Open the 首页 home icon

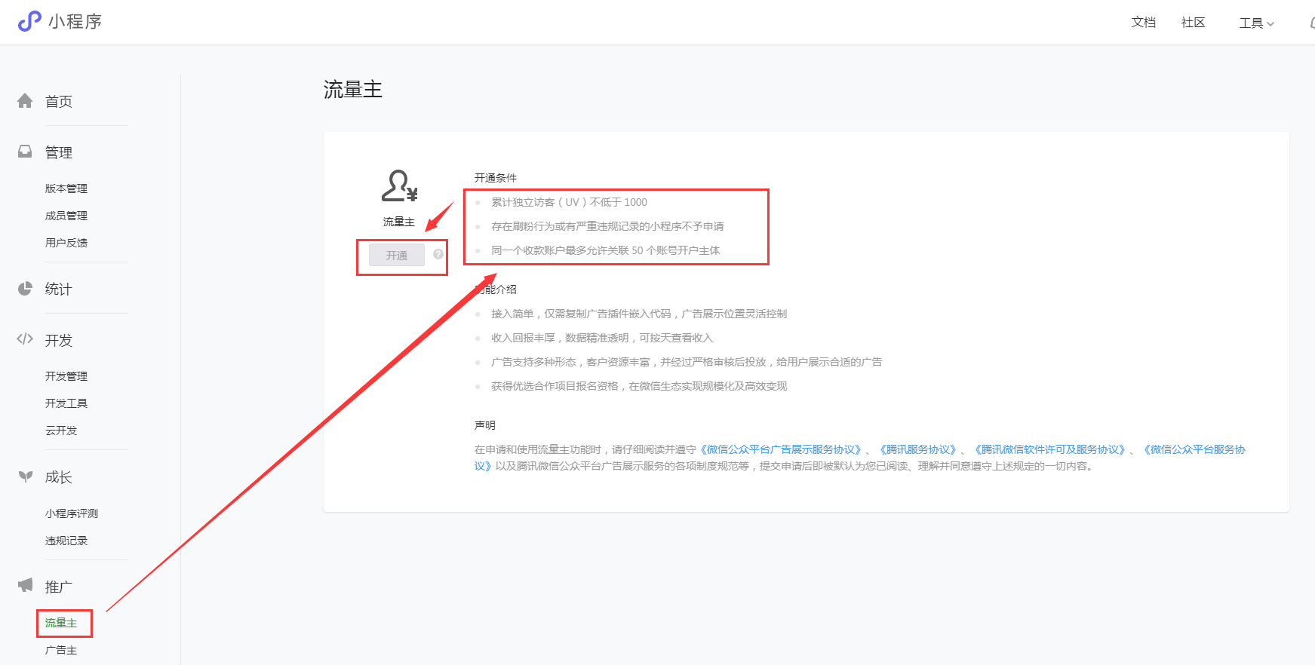coord(25,101)
